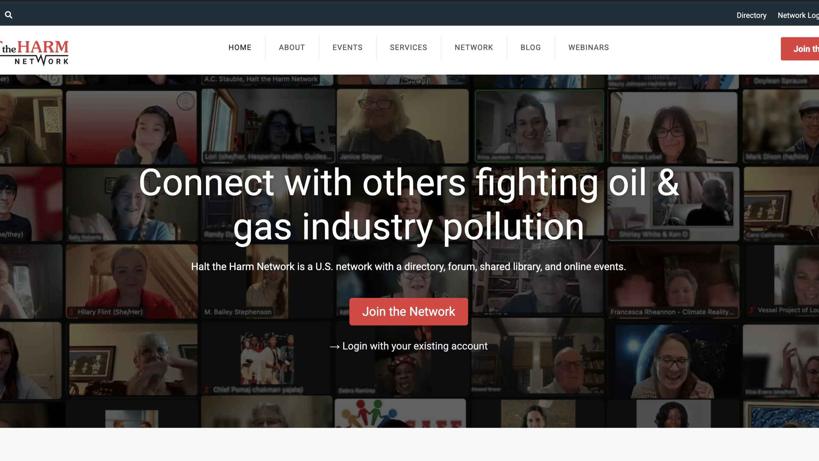
Task: Visit the BLOG menu item
Action: point(530,47)
